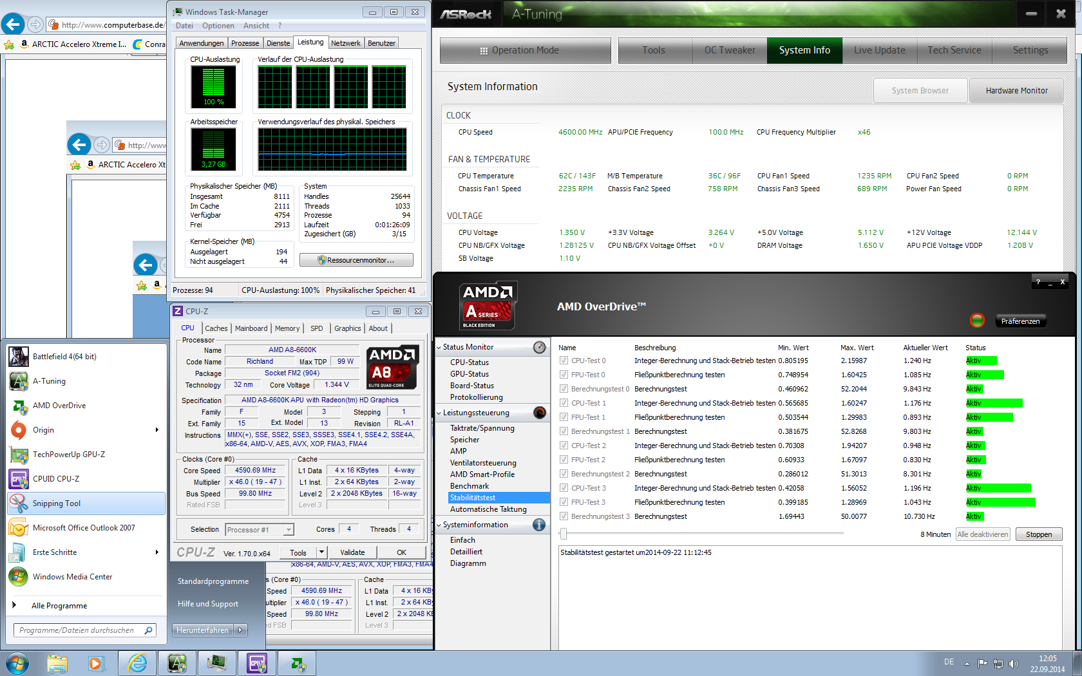Open the Mainboard tab in CPU-Z

tap(251, 328)
